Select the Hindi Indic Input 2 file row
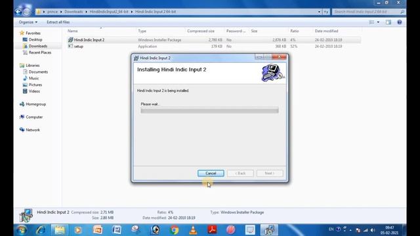 [x=214, y=40]
